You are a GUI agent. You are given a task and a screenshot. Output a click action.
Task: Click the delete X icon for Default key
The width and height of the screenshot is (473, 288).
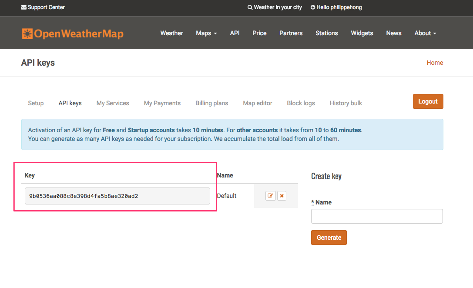tap(282, 196)
